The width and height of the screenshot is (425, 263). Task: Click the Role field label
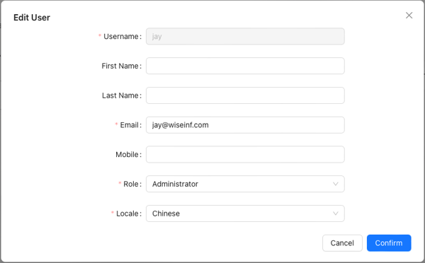click(131, 184)
